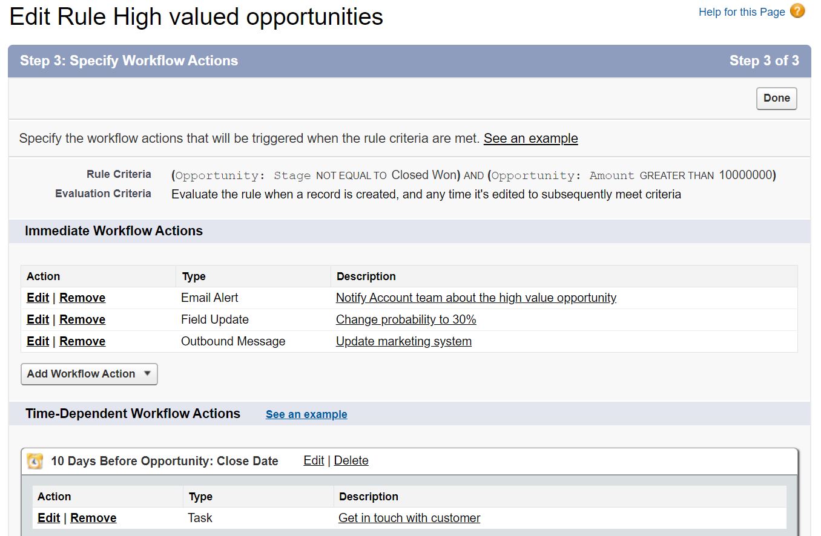Open See an example for Time-Dependent actions
The height and width of the screenshot is (536, 821).
tap(306, 414)
